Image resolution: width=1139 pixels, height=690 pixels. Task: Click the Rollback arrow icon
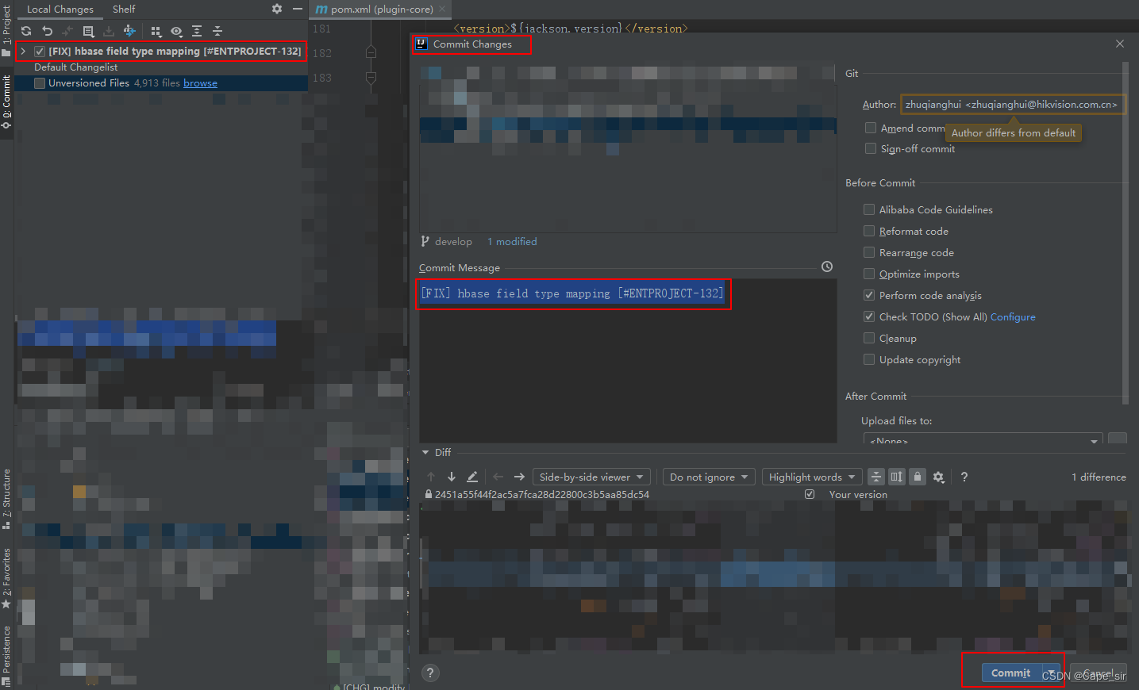[x=47, y=31]
